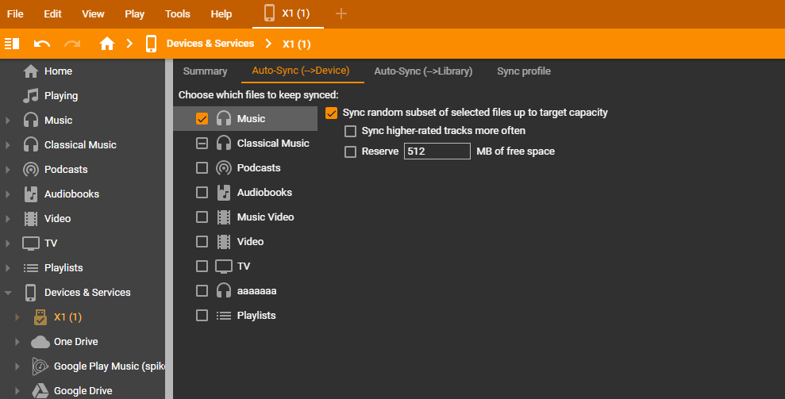Viewport: 785px width, 399px height.
Task: Check the Reserve free space checkbox
Action: coord(350,152)
